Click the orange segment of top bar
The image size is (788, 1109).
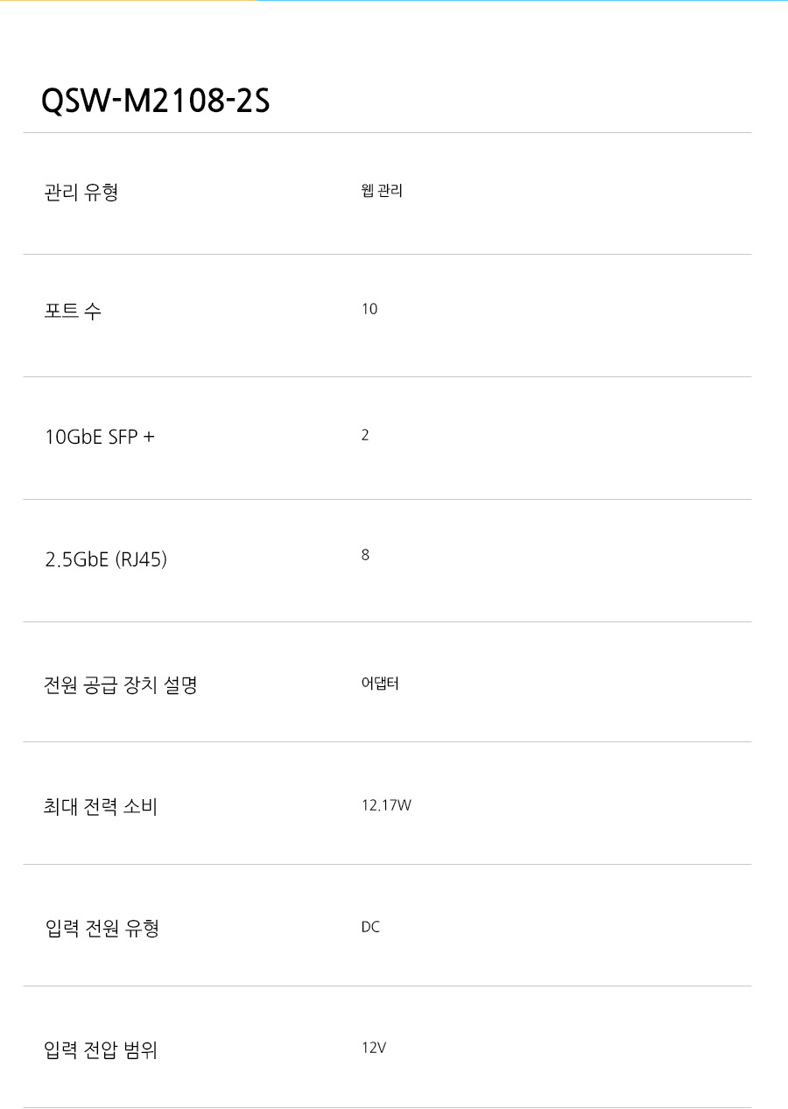point(128,1)
